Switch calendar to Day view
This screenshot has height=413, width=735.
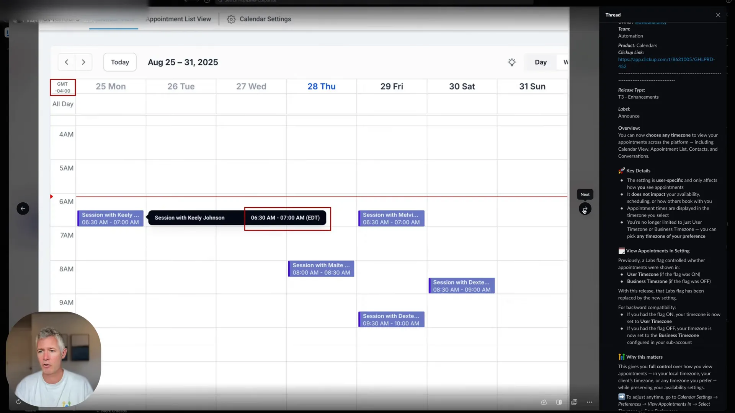tap(541, 62)
